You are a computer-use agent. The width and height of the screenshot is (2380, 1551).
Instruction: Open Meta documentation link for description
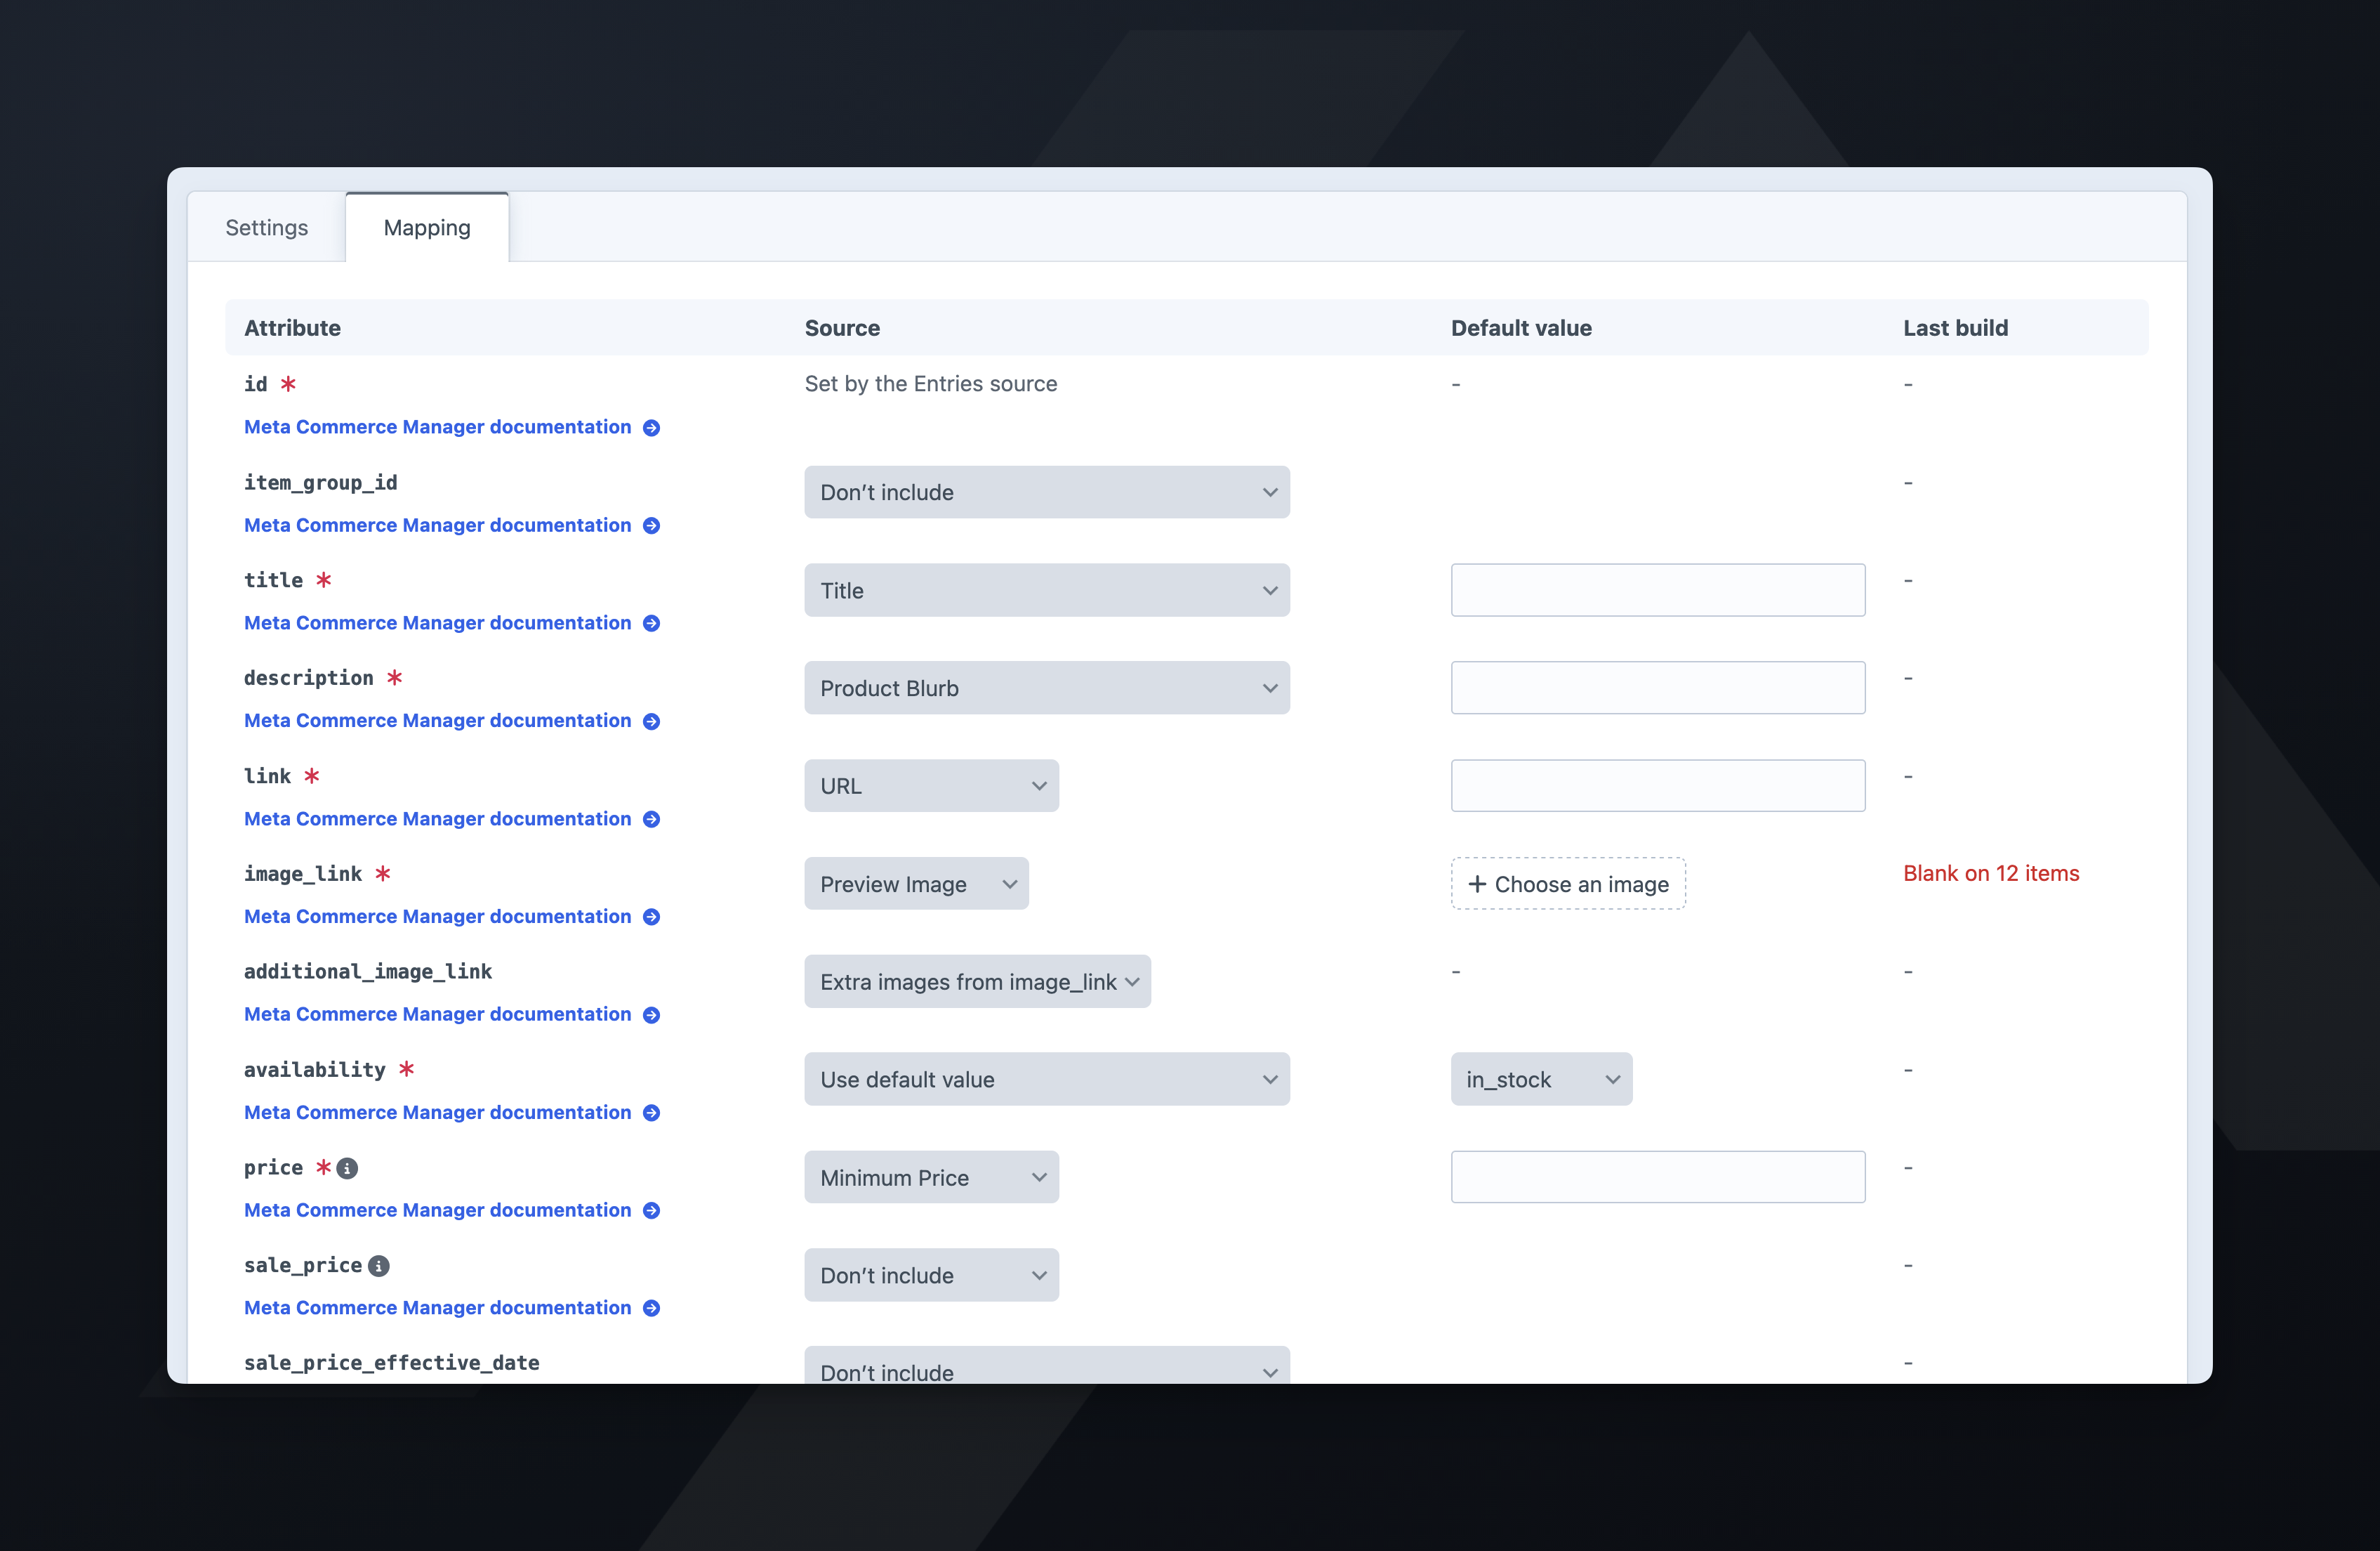point(438,721)
